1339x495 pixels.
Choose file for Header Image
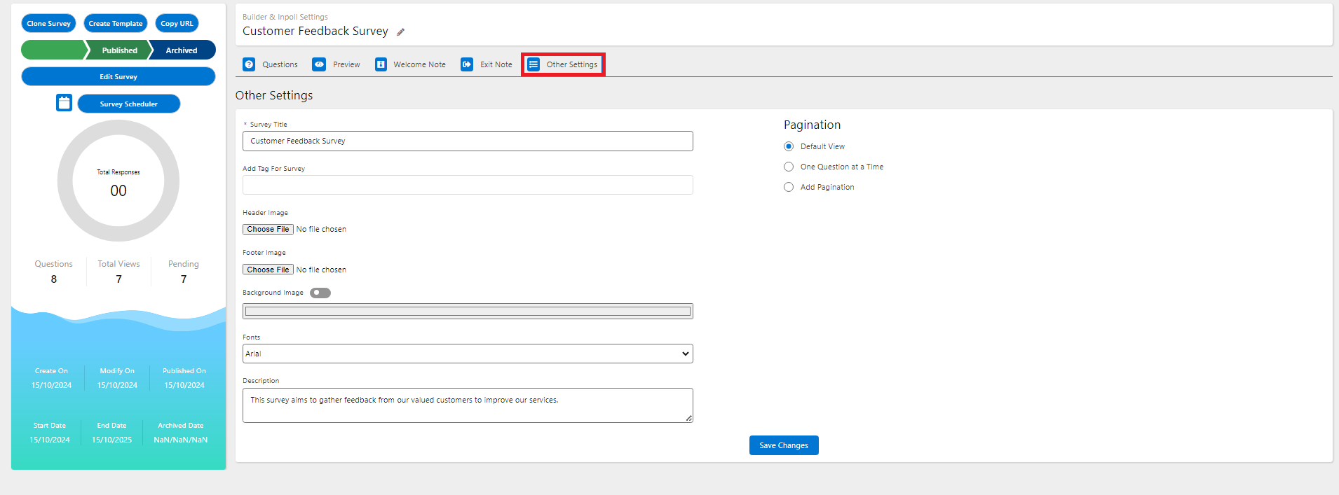[x=268, y=229]
